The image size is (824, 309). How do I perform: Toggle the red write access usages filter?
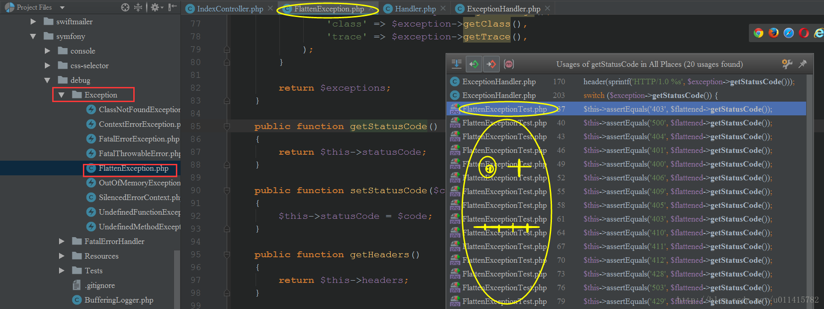491,64
